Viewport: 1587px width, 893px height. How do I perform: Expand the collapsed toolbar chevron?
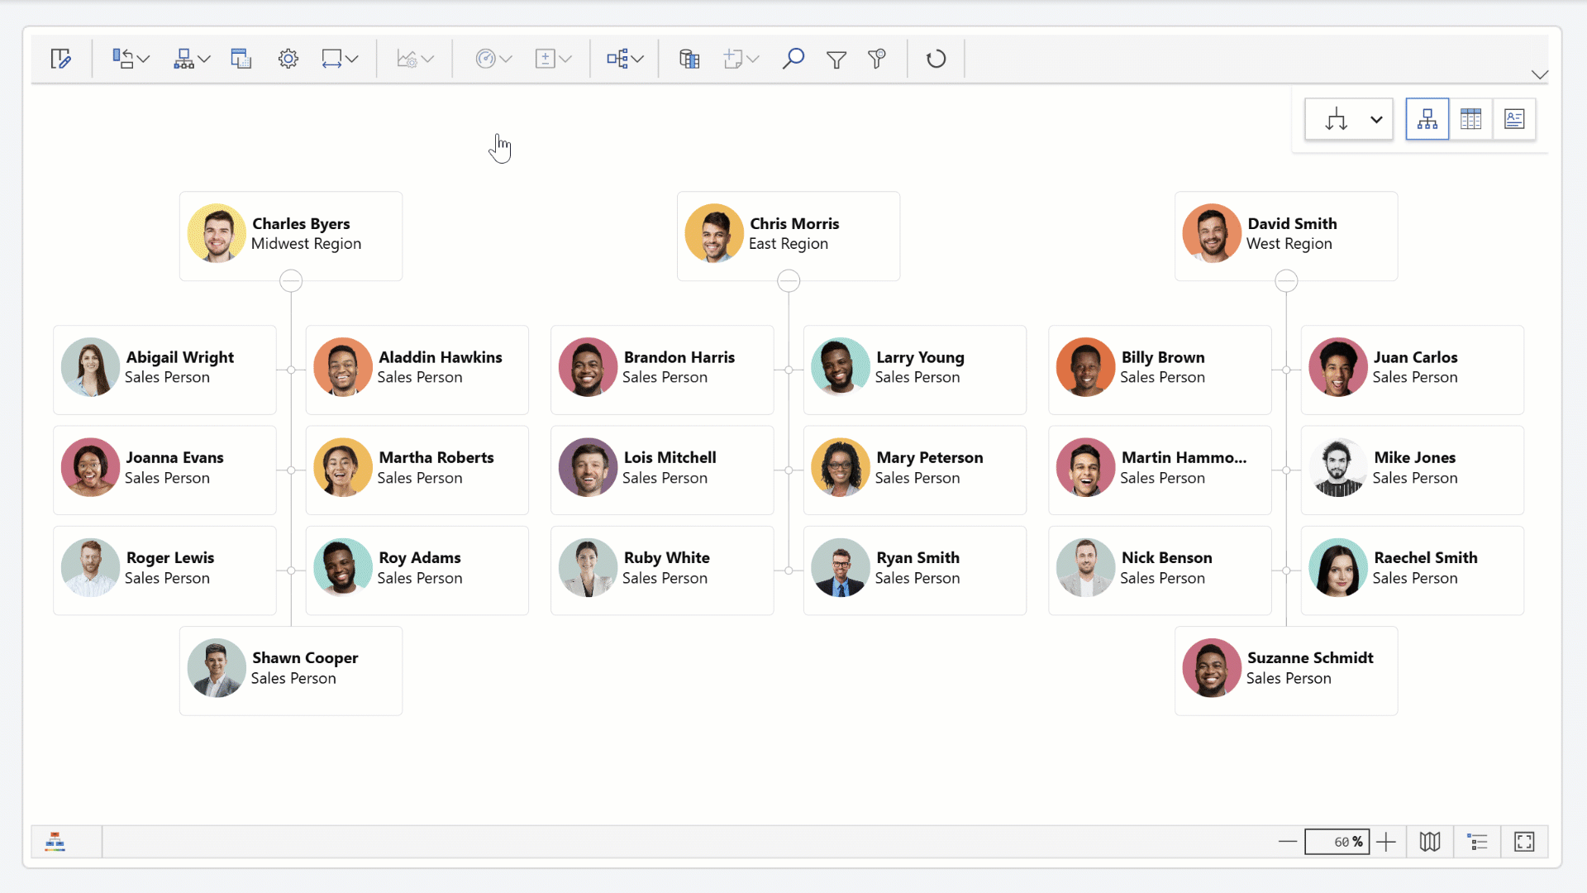click(x=1539, y=74)
